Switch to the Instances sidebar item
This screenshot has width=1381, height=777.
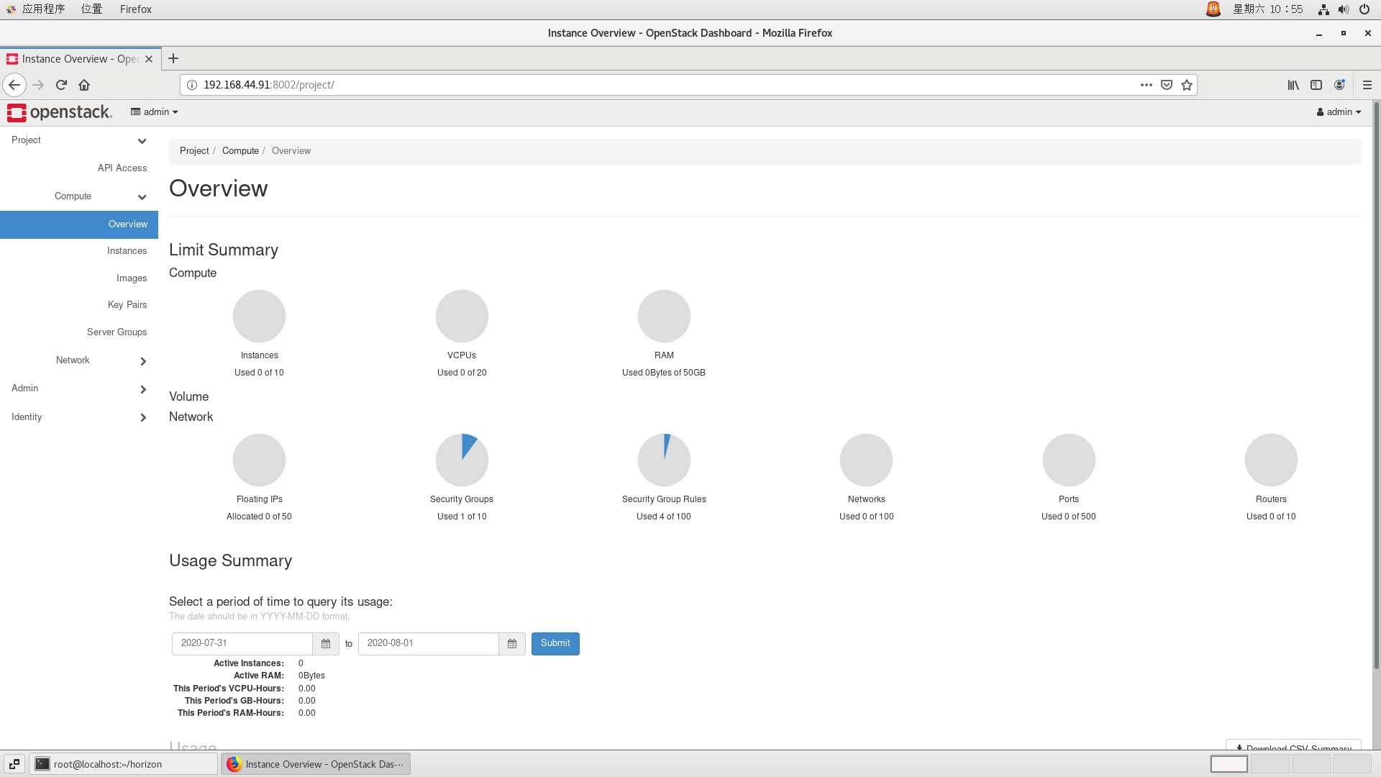point(127,250)
